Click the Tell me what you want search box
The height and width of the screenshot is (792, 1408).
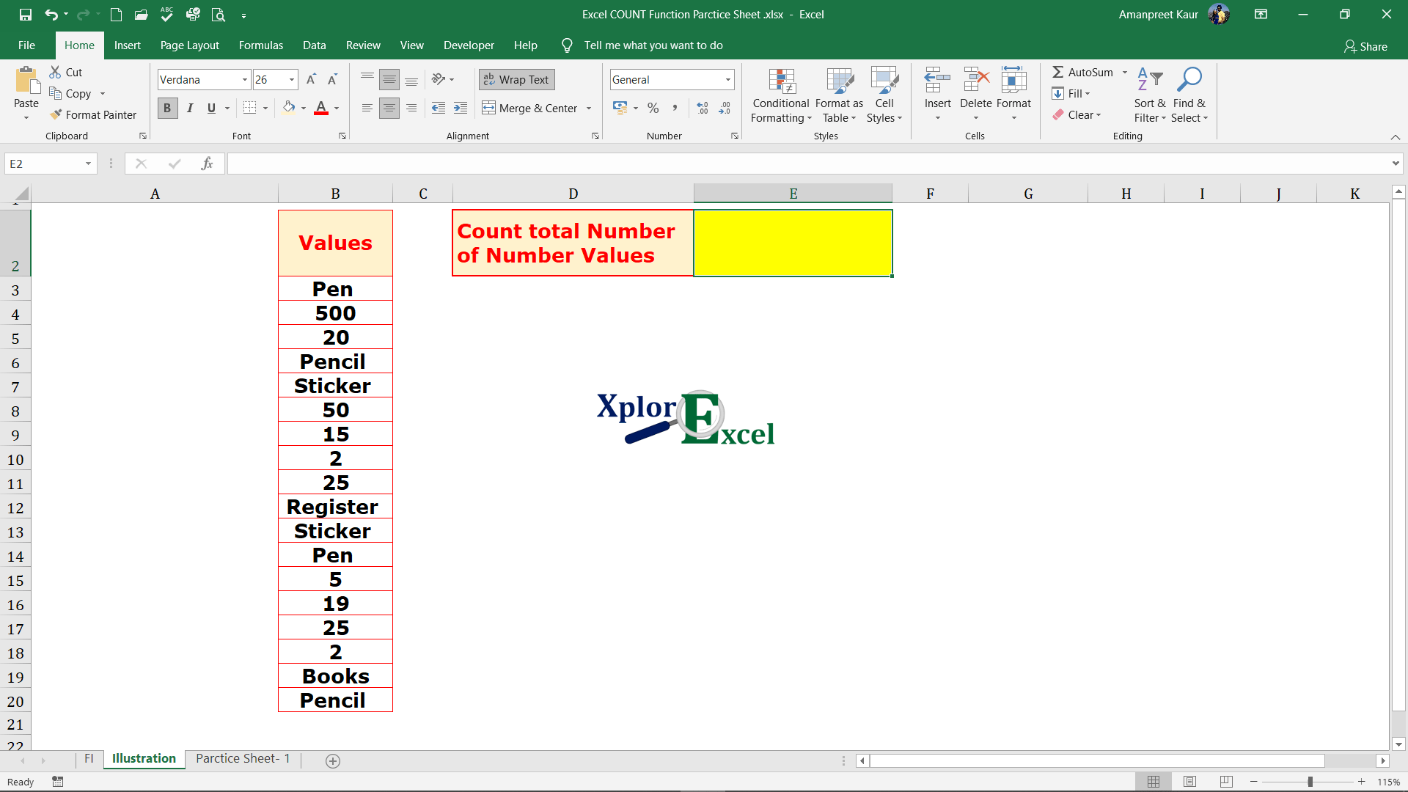click(653, 45)
